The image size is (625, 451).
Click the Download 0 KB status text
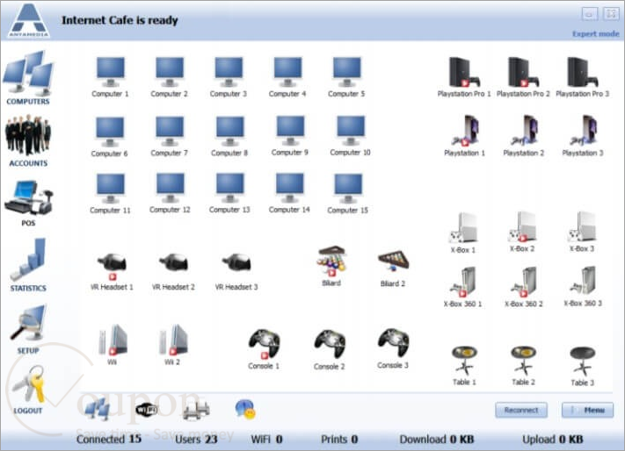point(437,439)
